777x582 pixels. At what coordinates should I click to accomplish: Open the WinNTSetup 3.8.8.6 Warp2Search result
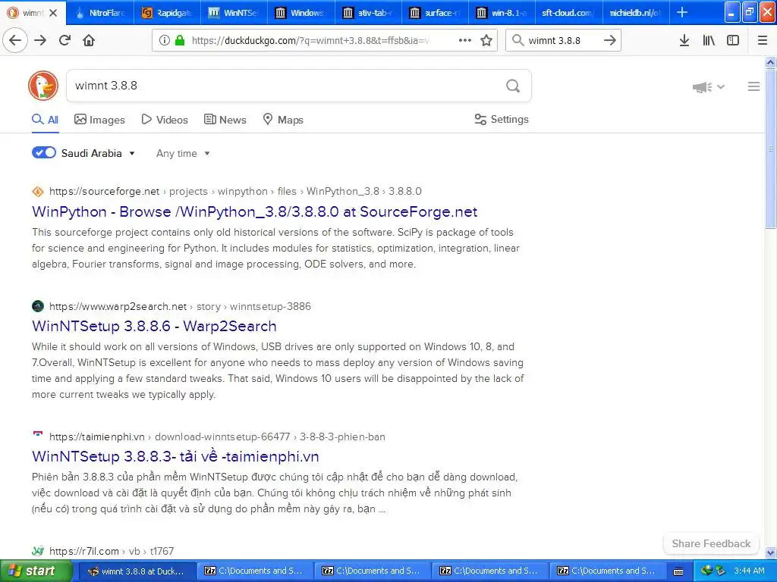(x=154, y=326)
